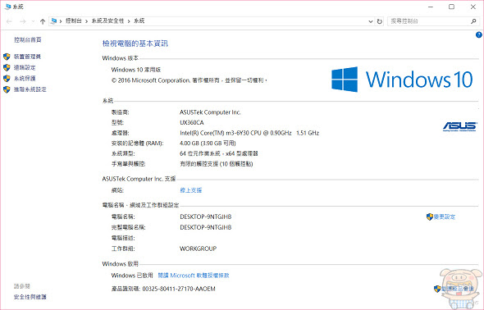Expand the chevron after 系統及安全性 breadcrumb

[129, 21]
